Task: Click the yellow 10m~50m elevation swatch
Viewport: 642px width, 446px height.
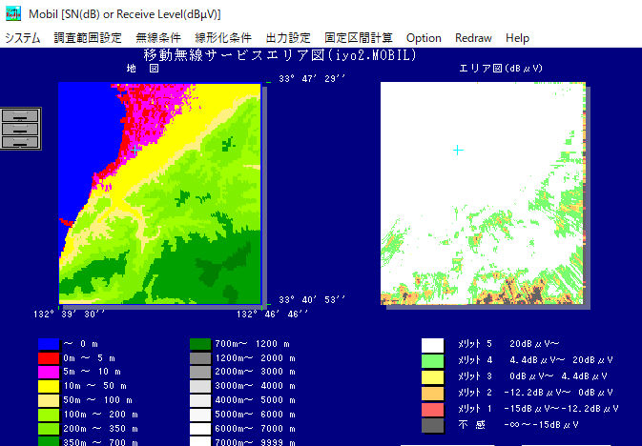Action: coord(49,387)
